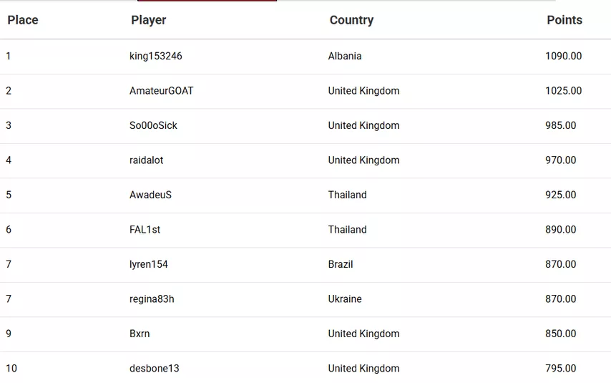
Task: Click the Place column header
Action: tap(23, 20)
